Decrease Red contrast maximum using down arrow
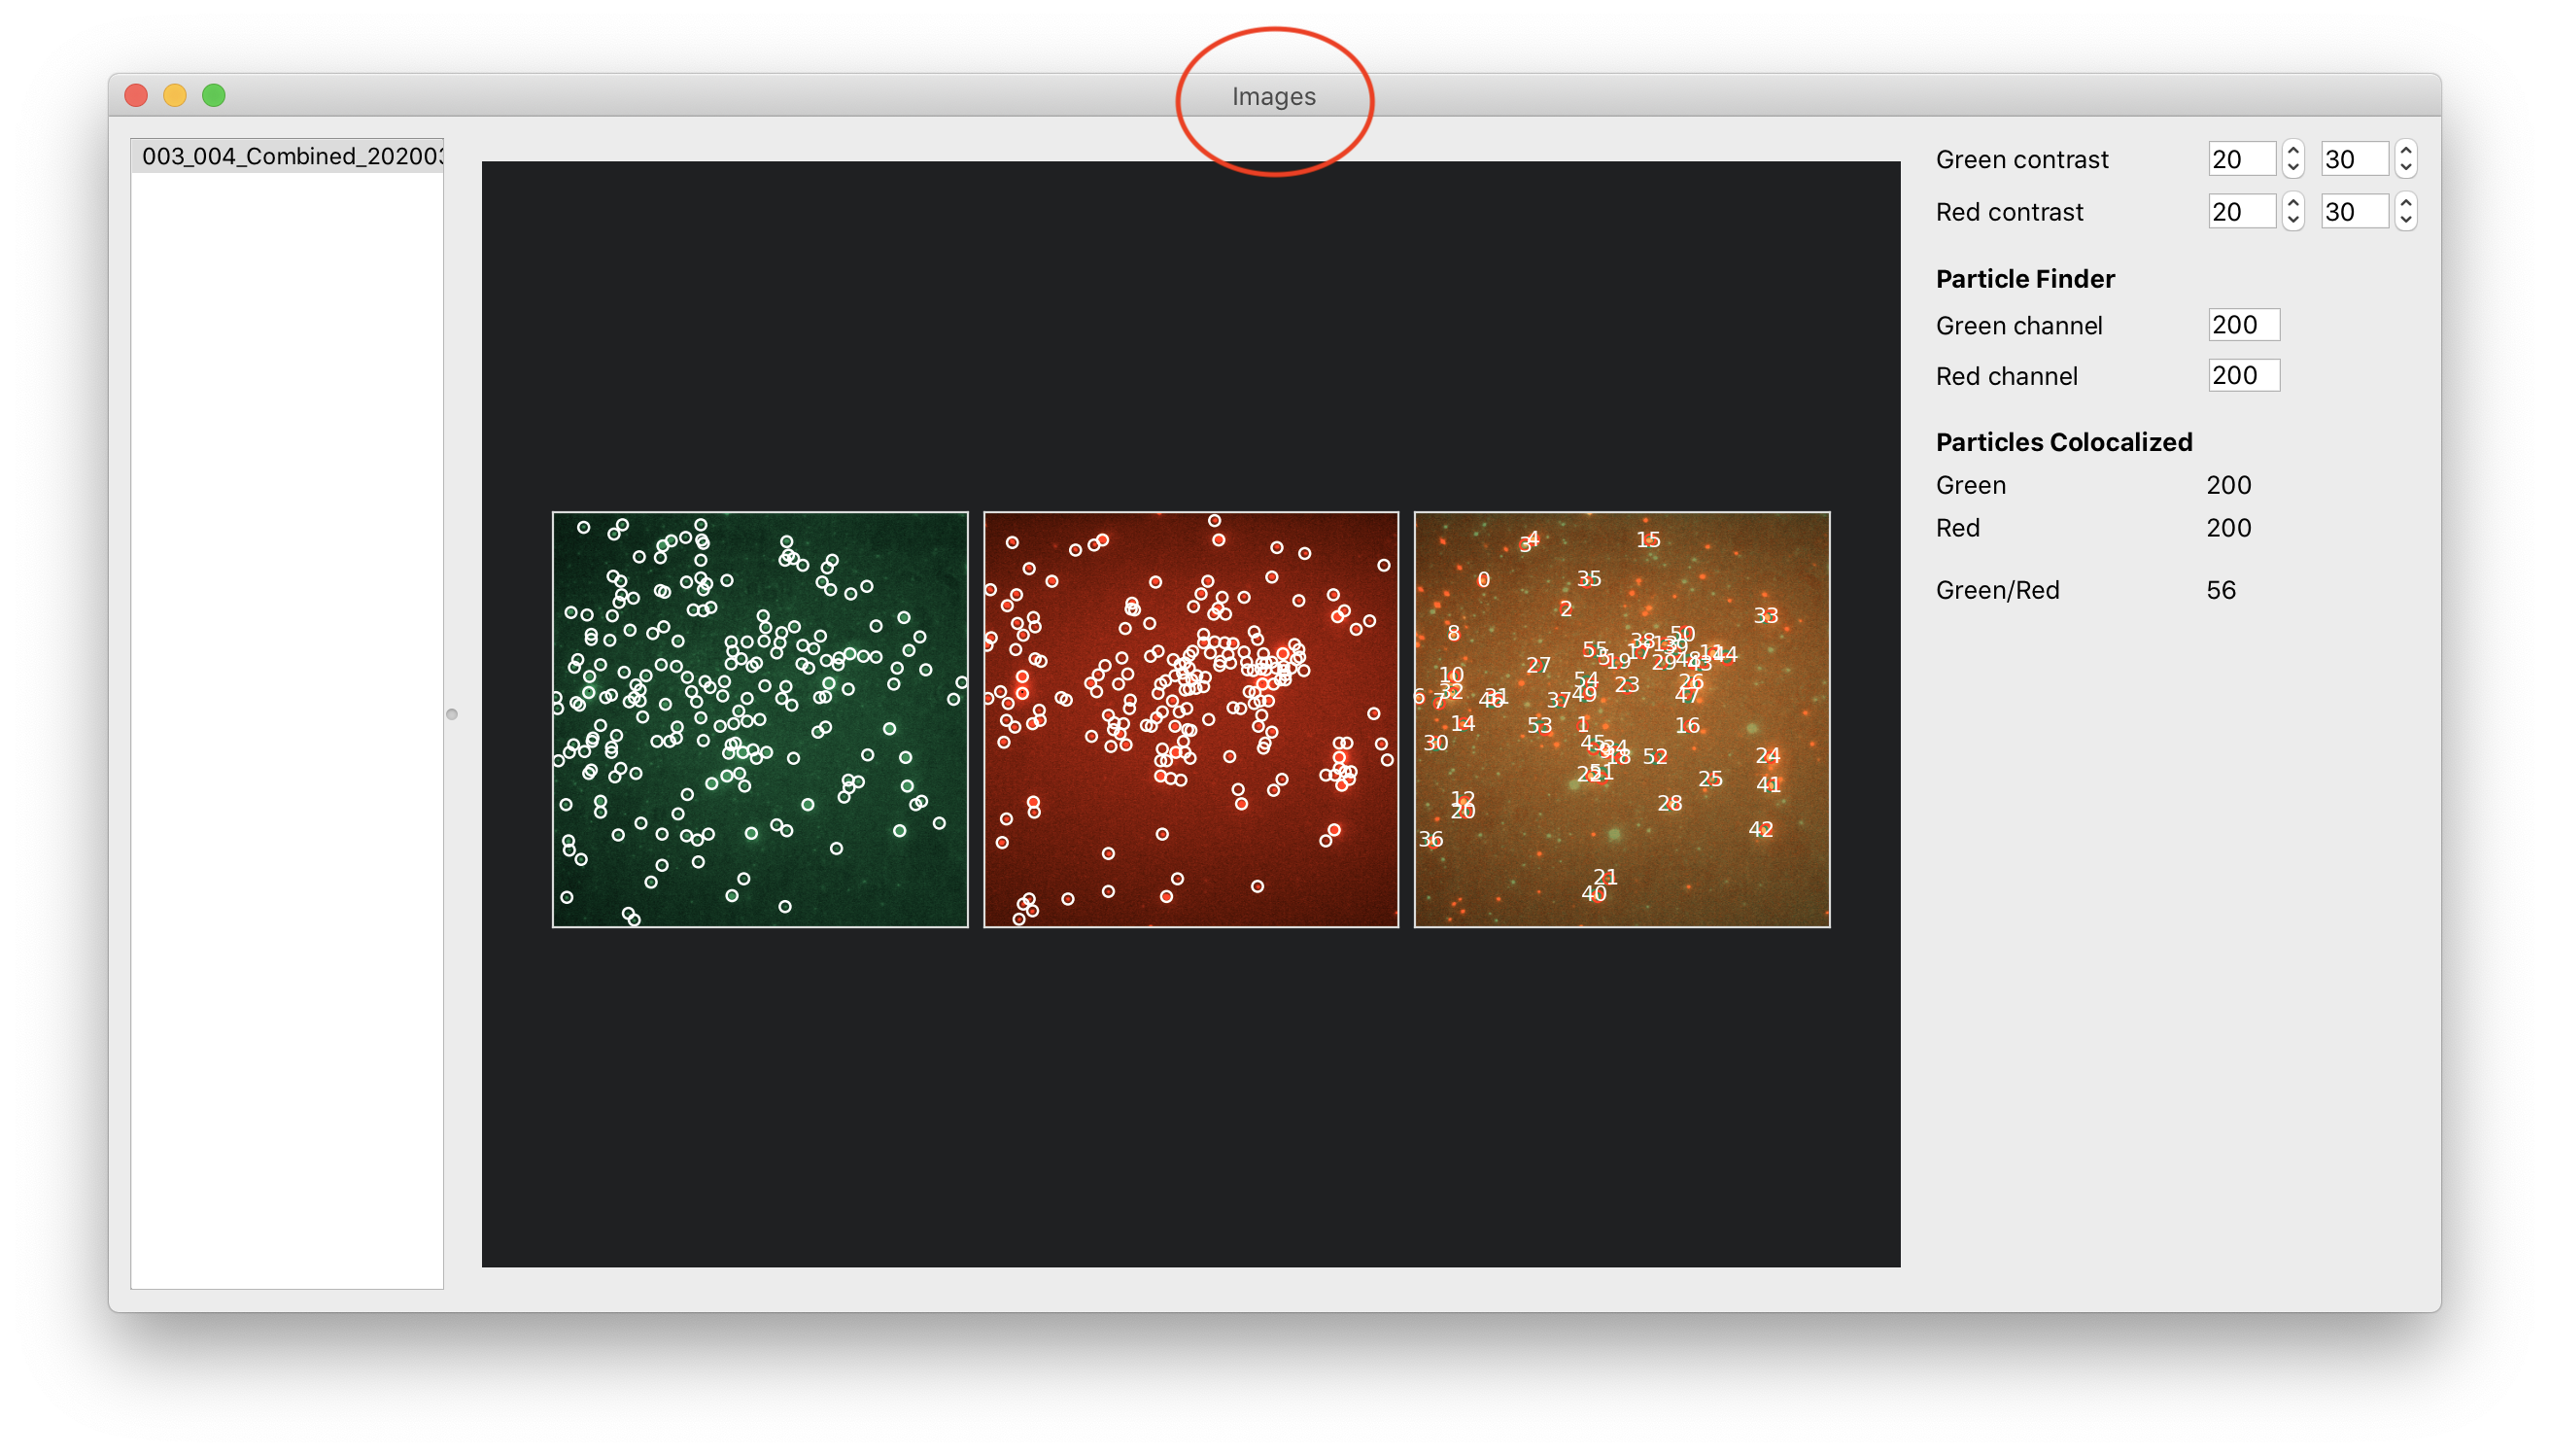Screen dimensions: 2550x1456 pyautogui.click(x=2406, y=220)
